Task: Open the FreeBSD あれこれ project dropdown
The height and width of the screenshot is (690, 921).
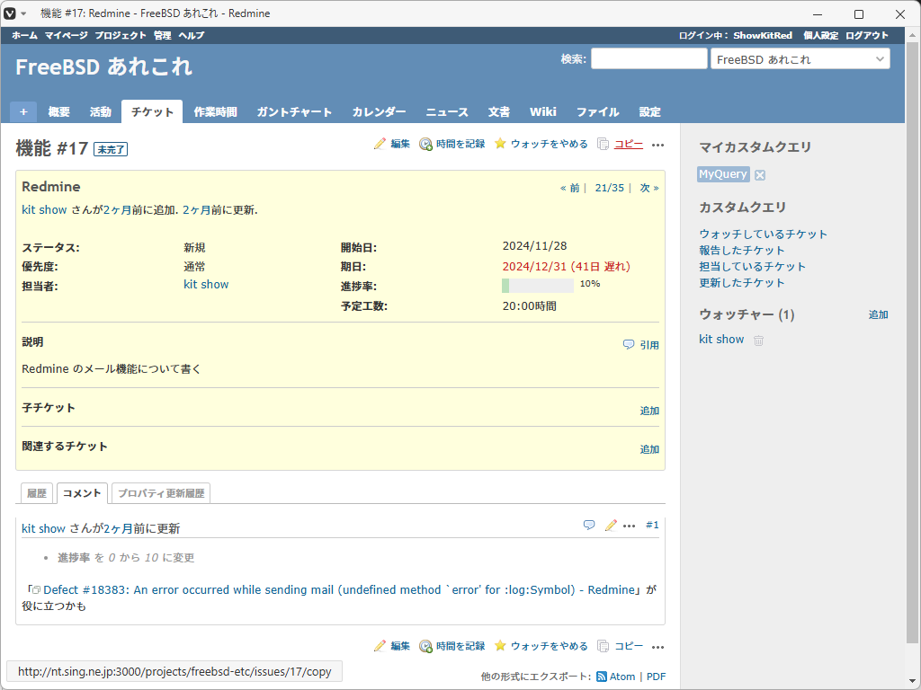Action: [800, 59]
